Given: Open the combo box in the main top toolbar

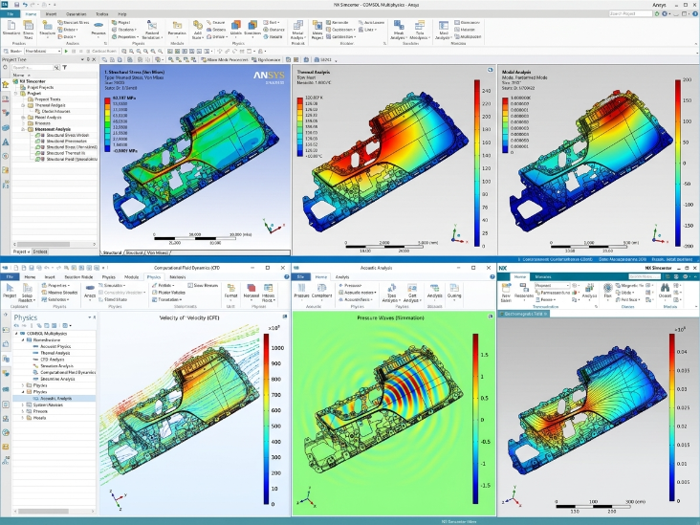Looking at the screenshot, I should point(43,51).
